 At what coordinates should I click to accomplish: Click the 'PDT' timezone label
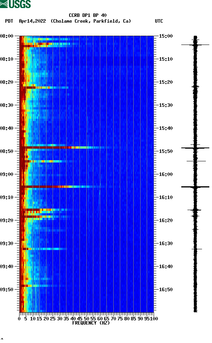pos(9,21)
